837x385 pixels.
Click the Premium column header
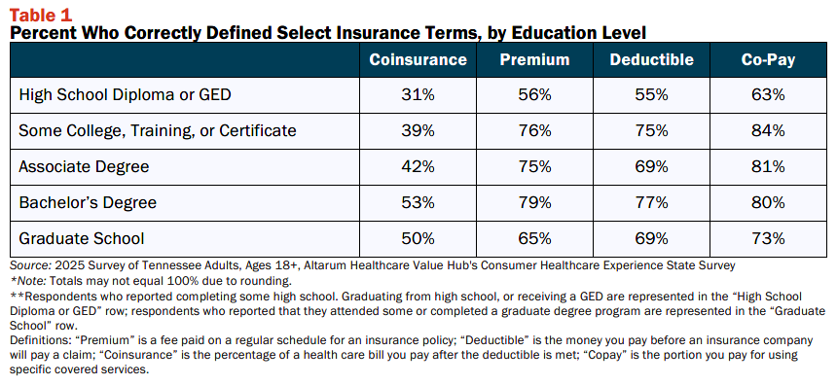pyautogui.click(x=534, y=59)
